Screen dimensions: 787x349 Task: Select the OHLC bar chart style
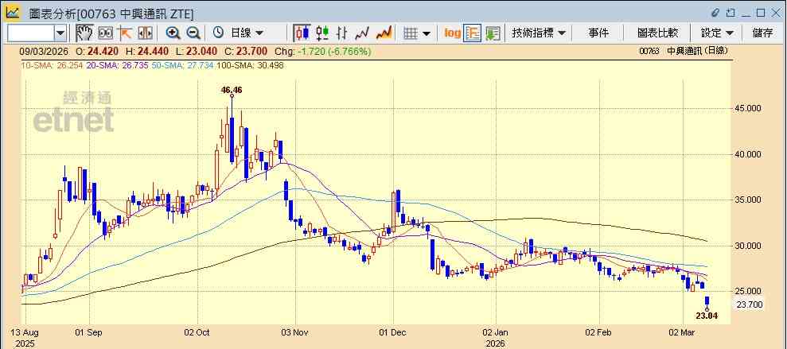coord(342,33)
